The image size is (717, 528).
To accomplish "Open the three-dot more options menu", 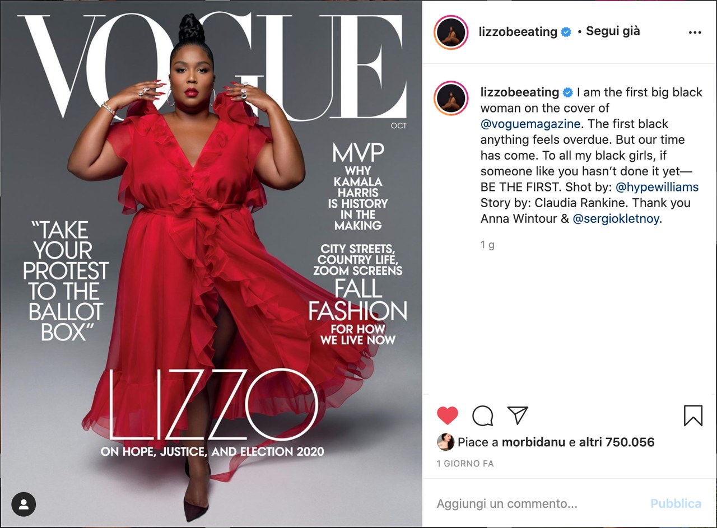I will (x=695, y=32).
